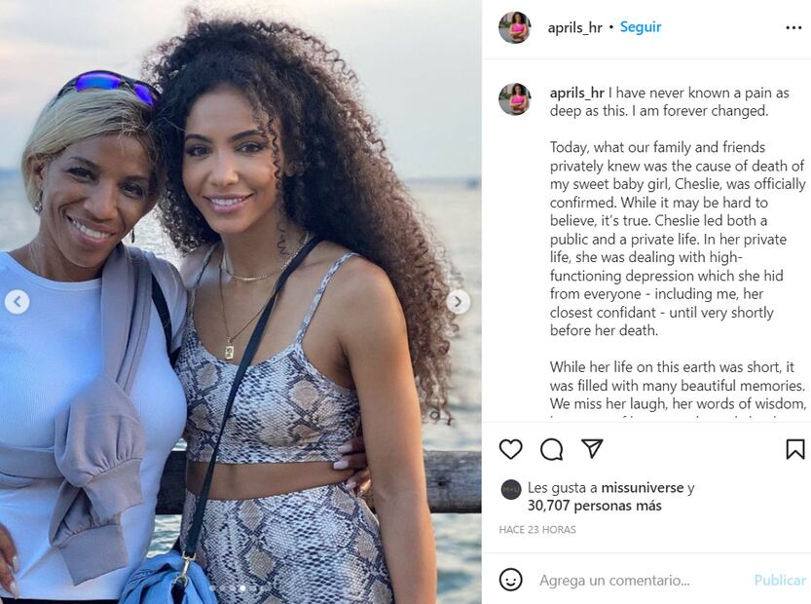Open comments with the speech bubble icon
The width and height of the screenshot is (811, 604).
[551, 449]
